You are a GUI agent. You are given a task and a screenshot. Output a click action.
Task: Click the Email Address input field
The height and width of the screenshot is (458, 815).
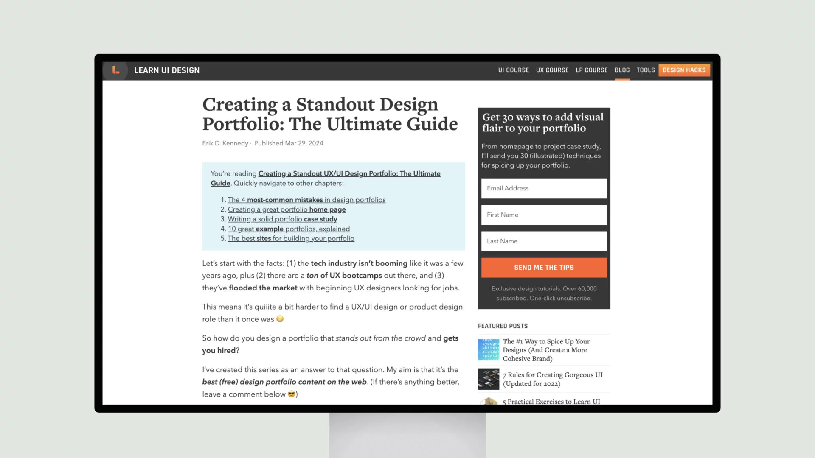pos(544,188)
